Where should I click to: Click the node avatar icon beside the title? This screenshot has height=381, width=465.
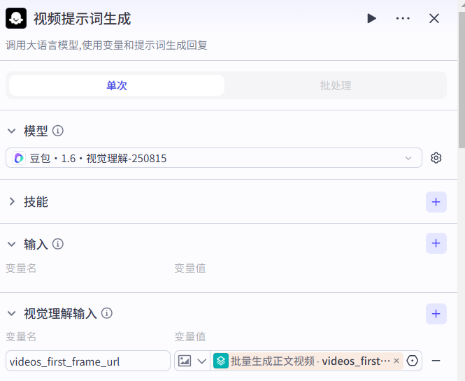tap(16, 18)
